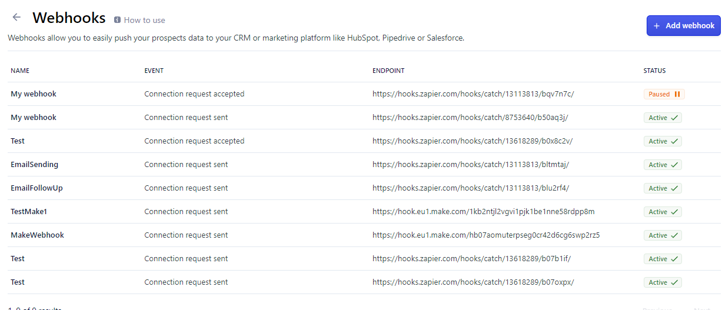
Task: Toggle Active status for EmailFollowUp webhook
Action: tap(663, 188)
